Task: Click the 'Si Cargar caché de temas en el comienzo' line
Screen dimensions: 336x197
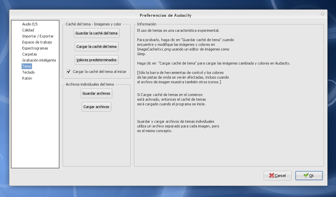Action: tap(170, 95)
